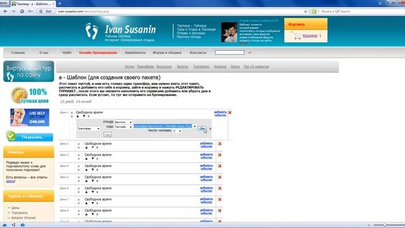Click the 'Виртуальный тур по сайту' banner
Viewport: 405px width, 228px height.
(28, 72)
